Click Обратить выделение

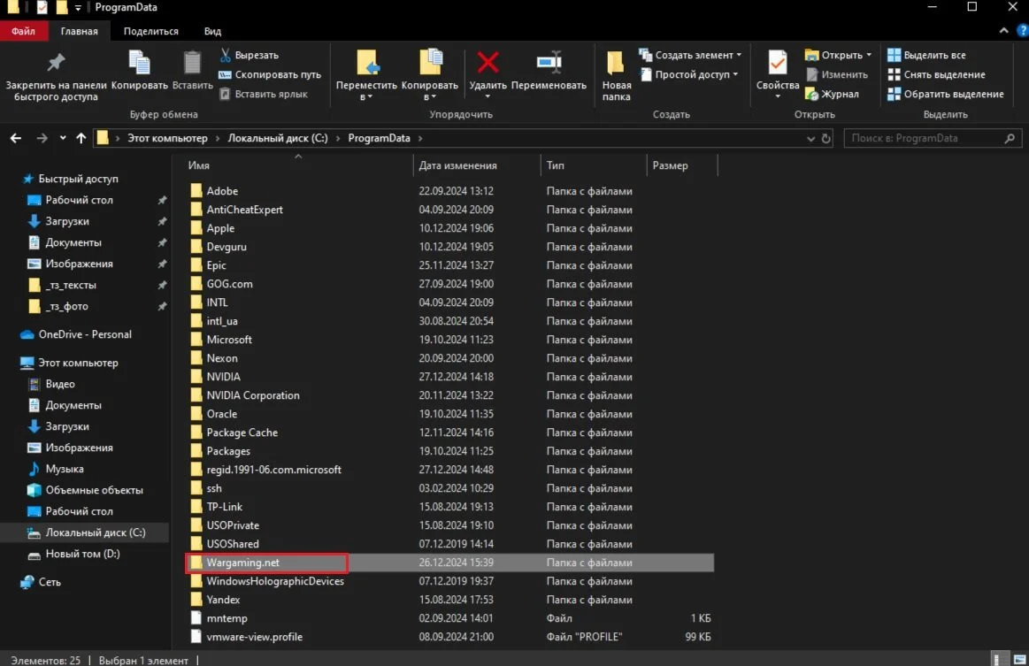coord(946,94)
